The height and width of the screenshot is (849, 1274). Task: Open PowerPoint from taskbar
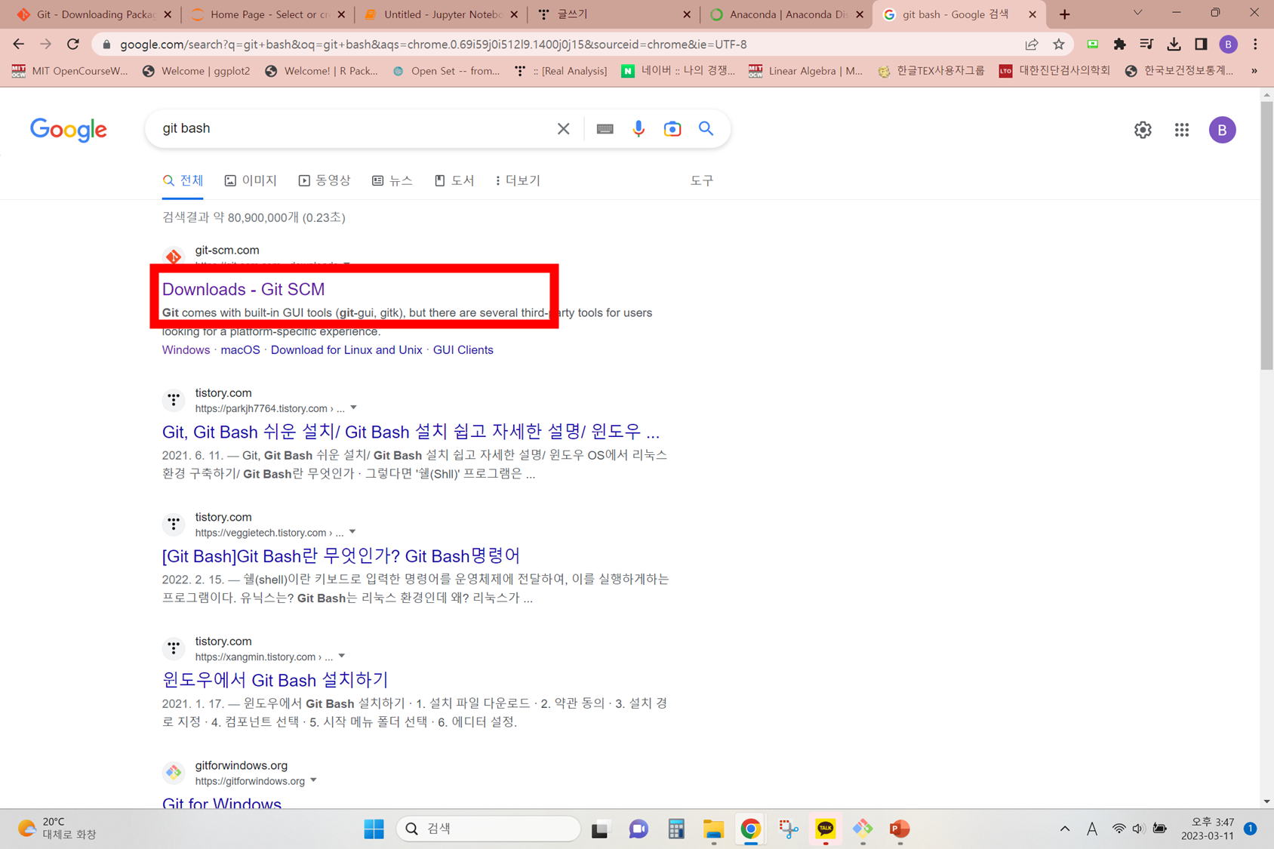click(x=900, y=829)
